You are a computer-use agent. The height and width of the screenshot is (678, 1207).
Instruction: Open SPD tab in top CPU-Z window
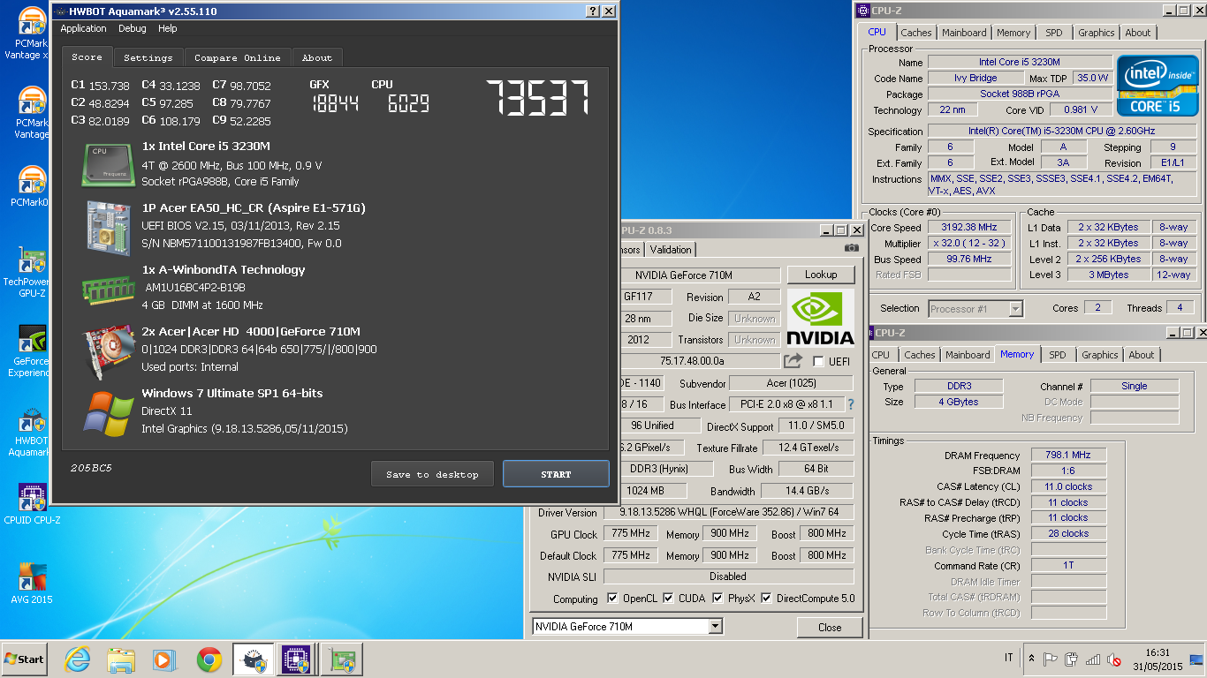click(1054, 33)
